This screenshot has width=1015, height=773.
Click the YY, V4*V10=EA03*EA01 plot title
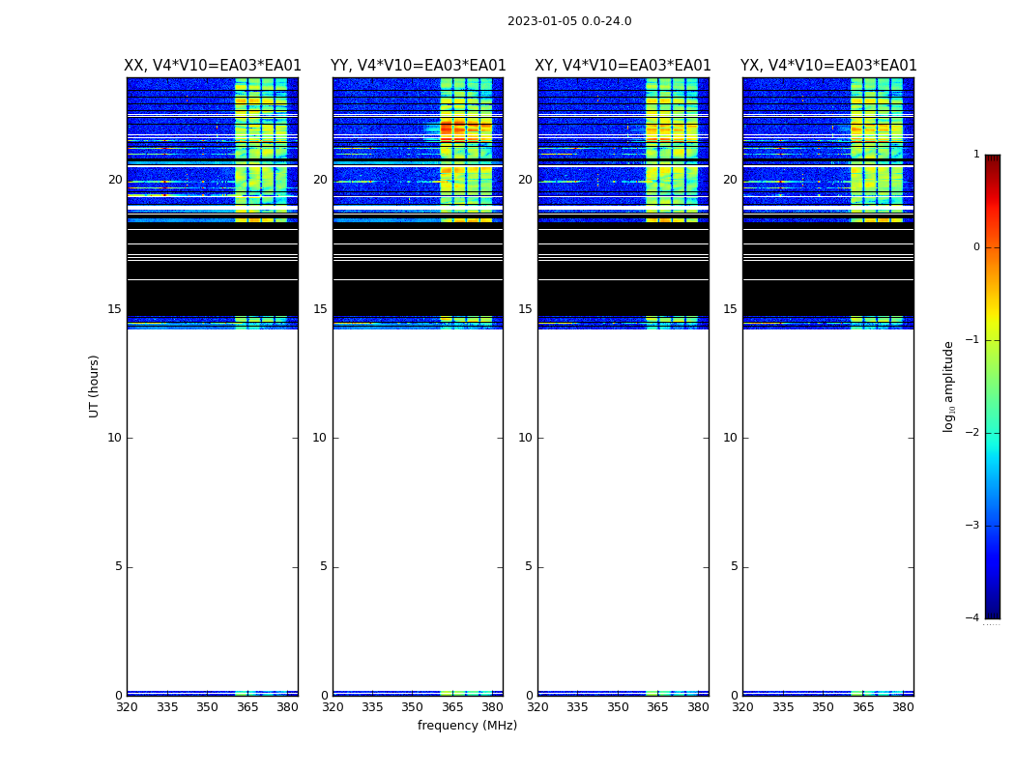tap(419, 66)
